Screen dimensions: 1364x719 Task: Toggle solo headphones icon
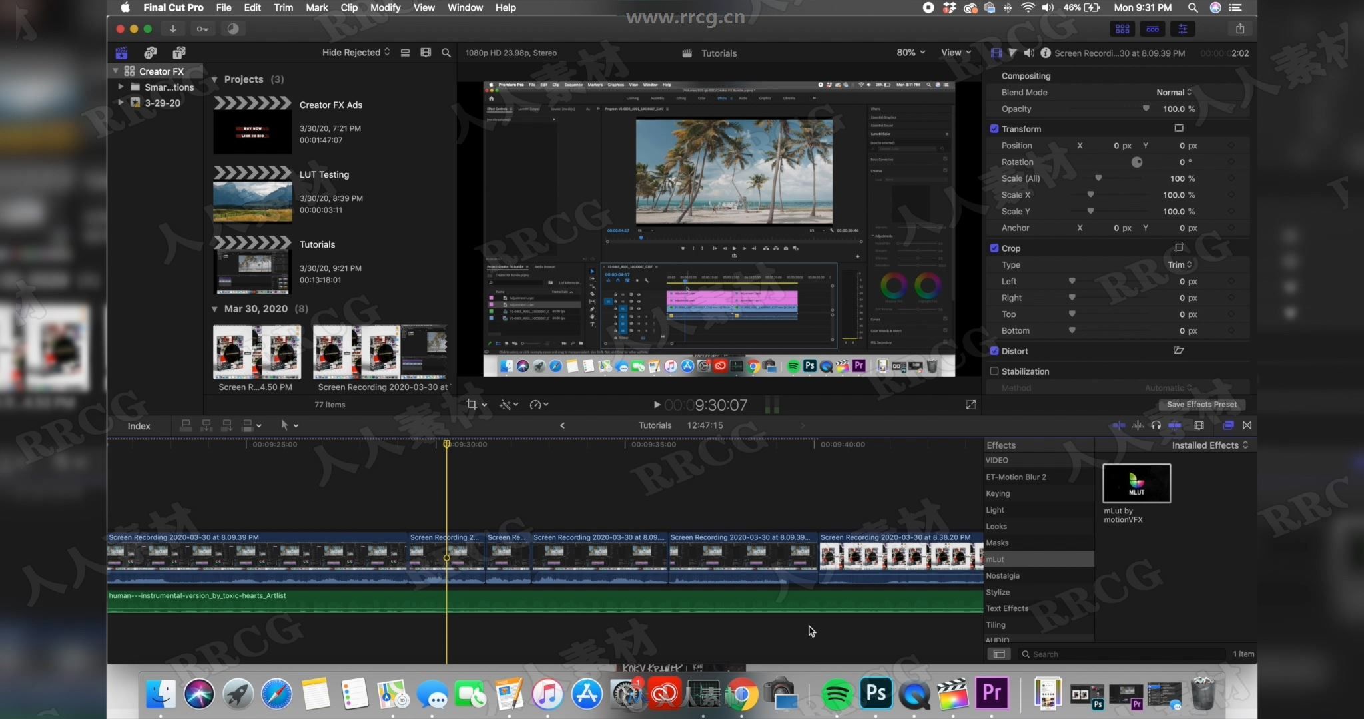1156,425
